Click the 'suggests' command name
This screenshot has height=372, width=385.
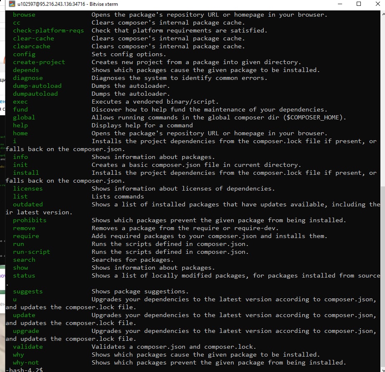coord(28,291)
